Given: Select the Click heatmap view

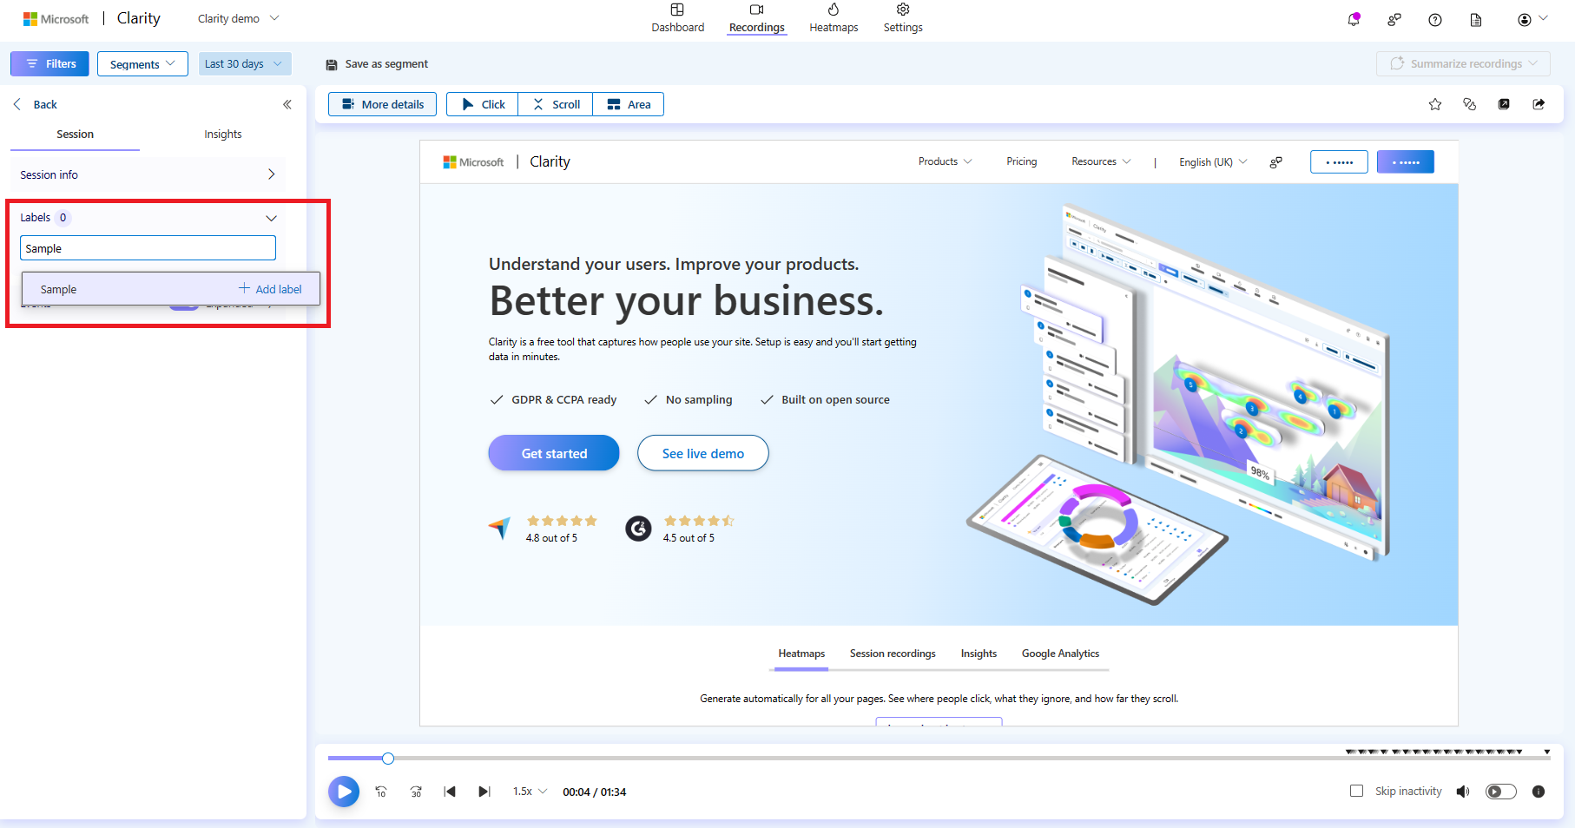Looking at the screenshot, I should 483,104.
